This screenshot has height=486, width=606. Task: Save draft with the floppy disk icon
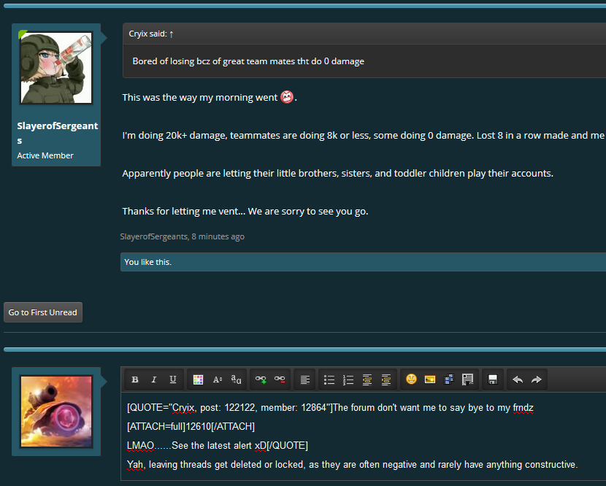493,379
